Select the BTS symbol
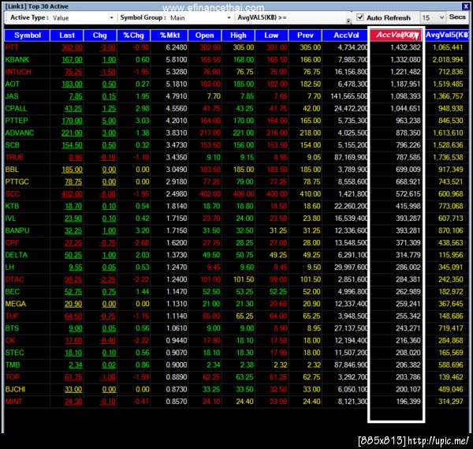The width and height of the screenshot is (473, 449). pos(12,328)
